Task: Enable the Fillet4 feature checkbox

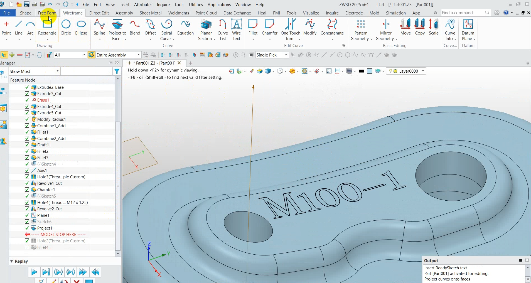Action: coord(27,247)
